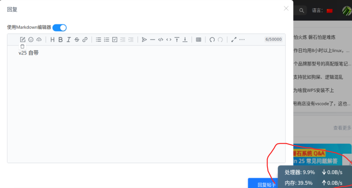Screen dimensions: 352x188
Task: Click the search magnifier icon in header
Action: pyautogui.click(x=302, y=11)
